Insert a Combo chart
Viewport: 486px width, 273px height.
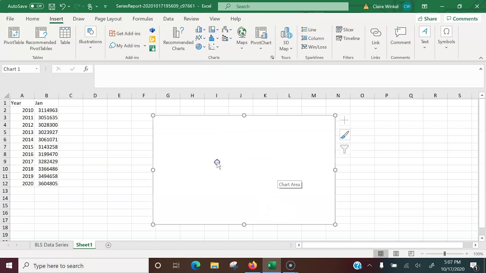click(x=227, y=38)
